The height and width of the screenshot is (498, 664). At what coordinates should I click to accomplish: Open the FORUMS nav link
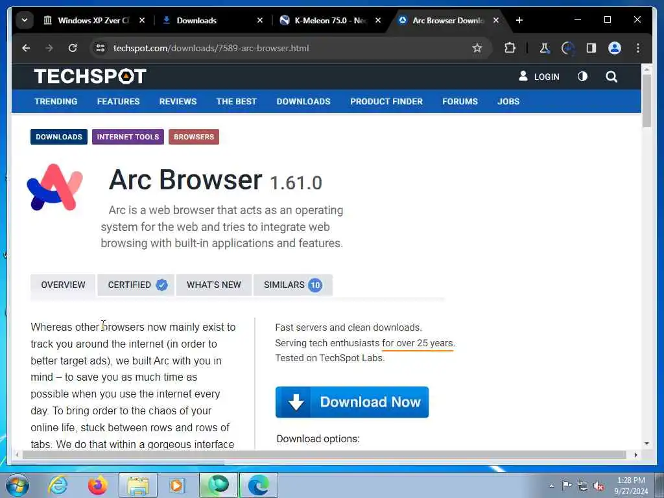[x=460, y=102]
